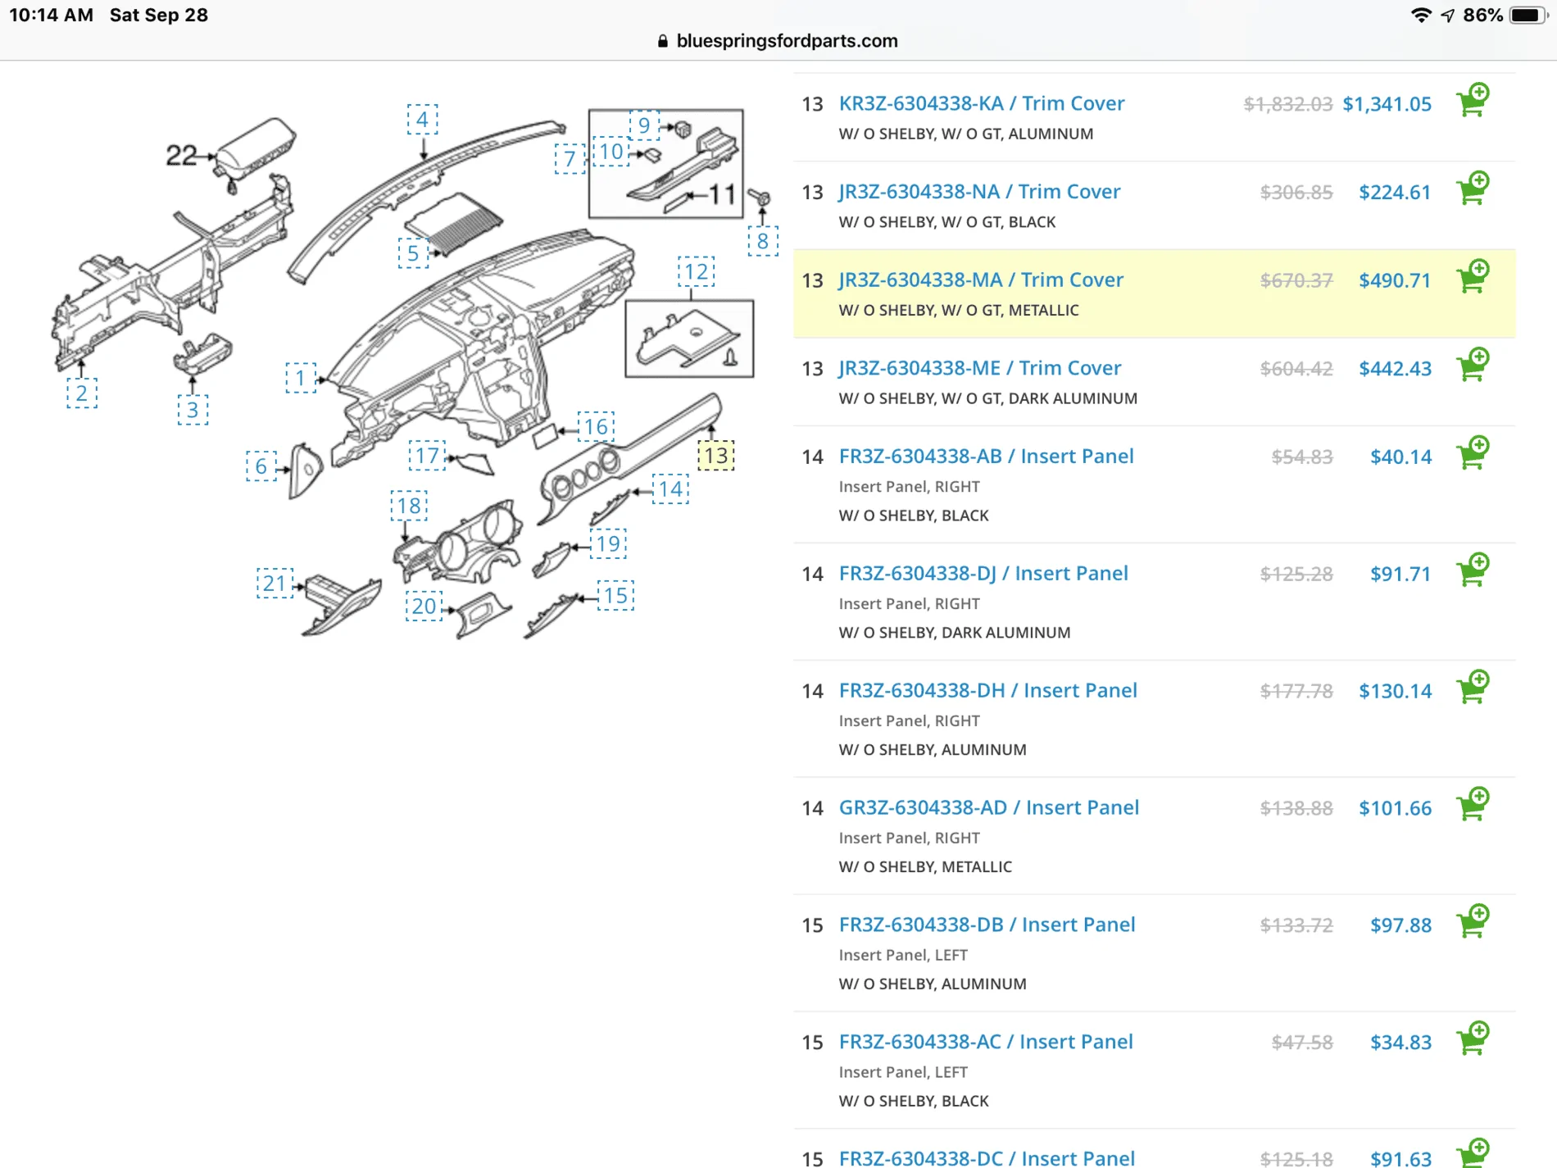Select diagram callout number 17

tap(427, 456)
